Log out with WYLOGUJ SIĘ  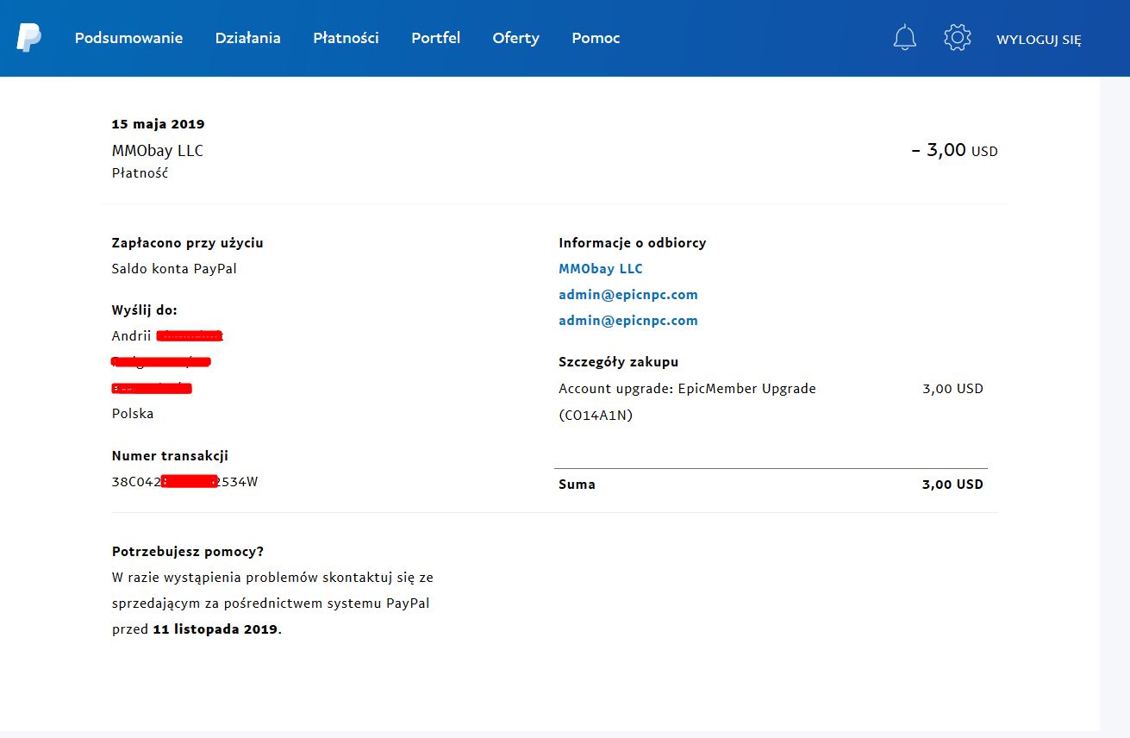(x=1039, y=40)
